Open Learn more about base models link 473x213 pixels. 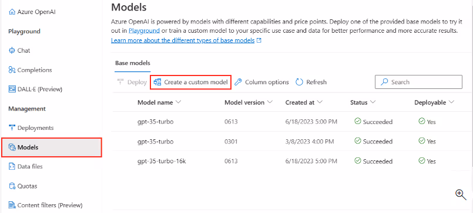(183, 40)
